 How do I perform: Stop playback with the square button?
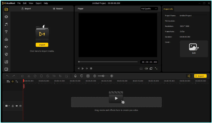pyautogui.click(x=91, y=69)
